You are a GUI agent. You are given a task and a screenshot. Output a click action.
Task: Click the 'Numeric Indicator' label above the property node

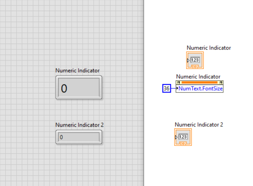198,77
